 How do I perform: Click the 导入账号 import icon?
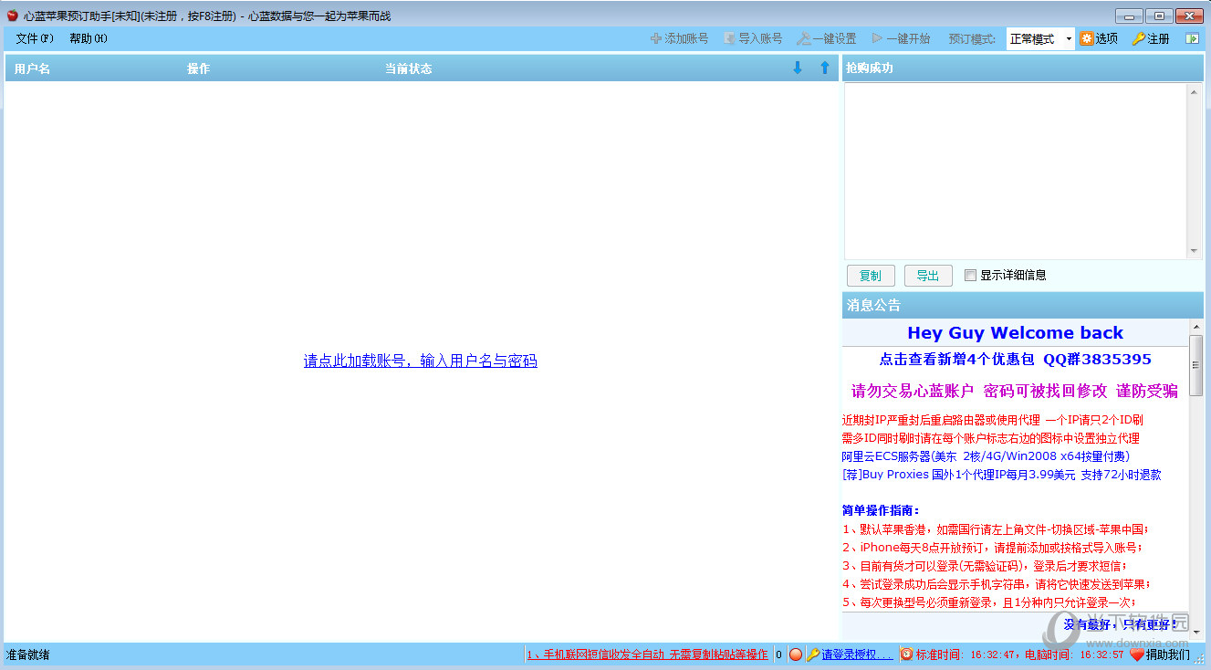(x=729, y=38)
